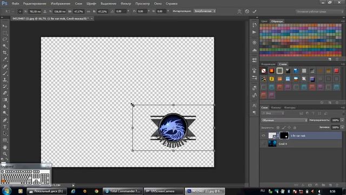
Task: Click the first 'no style' swatch in Styles
Action: 264,71
